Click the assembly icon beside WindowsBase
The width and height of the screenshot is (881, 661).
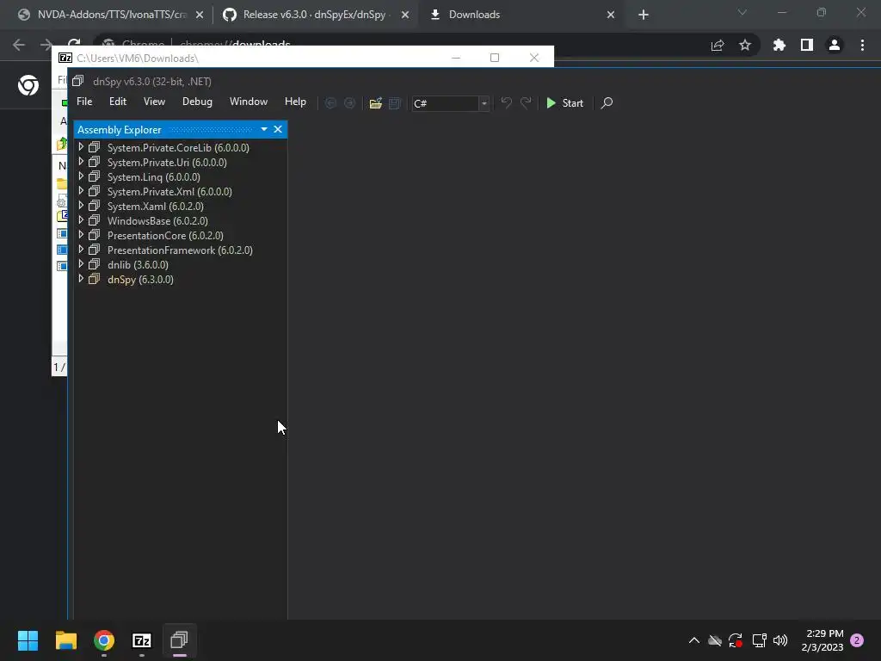(95, 220)
